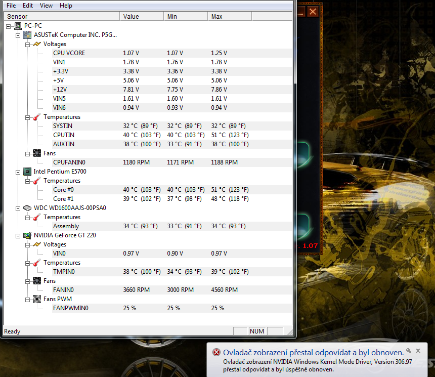Image resolution: width=435 pixels, height=377 pixels.
Task: Click the window resize grip corner
Action: pyautogui.click(x=290, y=332)
